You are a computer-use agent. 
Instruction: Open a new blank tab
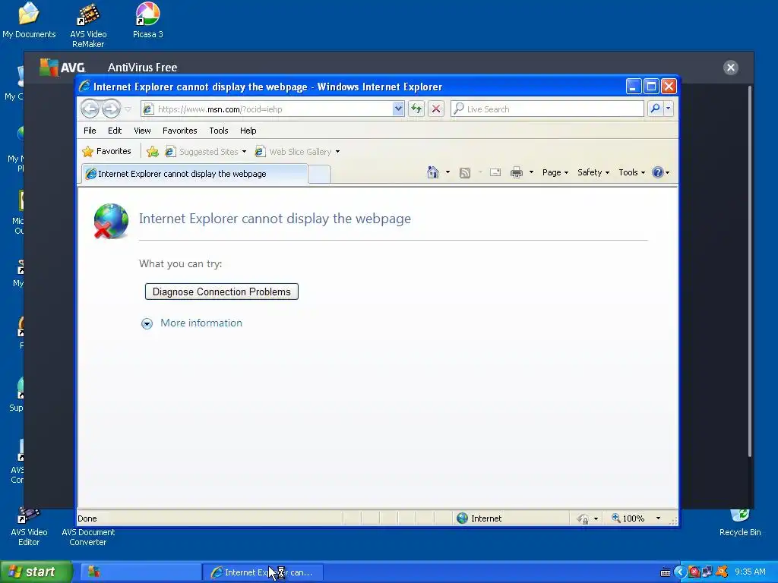coord(319,175)
